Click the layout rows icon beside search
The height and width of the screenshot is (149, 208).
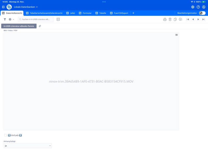[58, 19]
